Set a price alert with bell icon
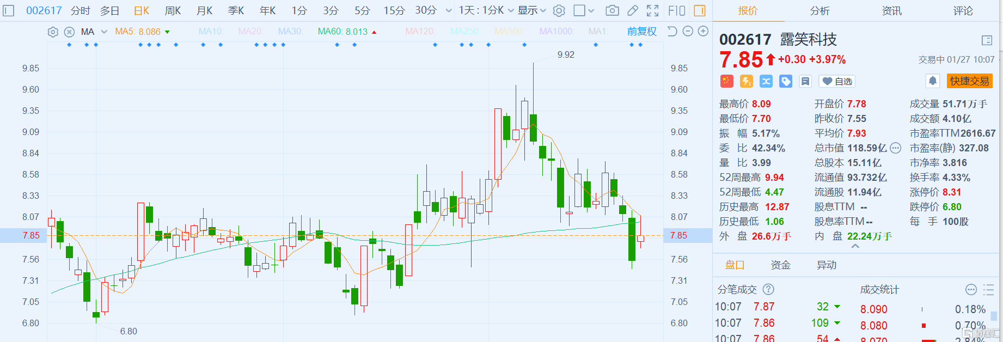The width and height of the screenshot is (1003, 342). (x=933, y=81)
